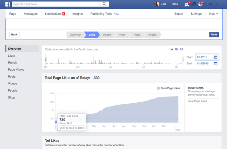Select the Overview tour step

75,35
